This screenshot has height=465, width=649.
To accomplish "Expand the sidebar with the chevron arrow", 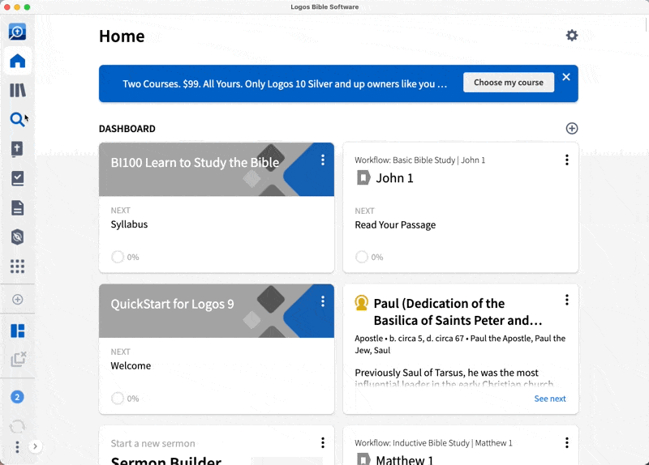I will point(35,446).
